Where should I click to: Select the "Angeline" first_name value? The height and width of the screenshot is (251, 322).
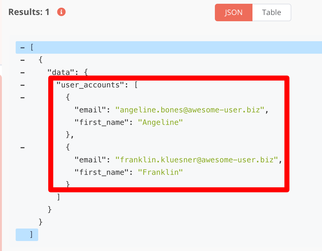[x=160, y=122]
